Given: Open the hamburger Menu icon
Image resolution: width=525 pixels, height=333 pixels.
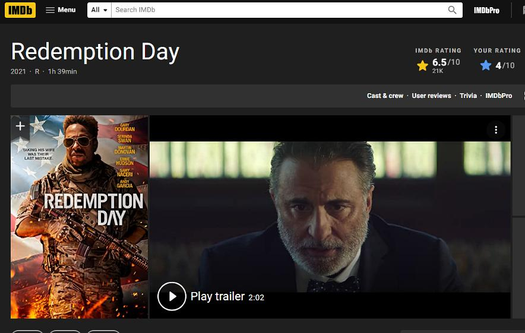Looking at the screenshot, I should [x=50, y=10].
